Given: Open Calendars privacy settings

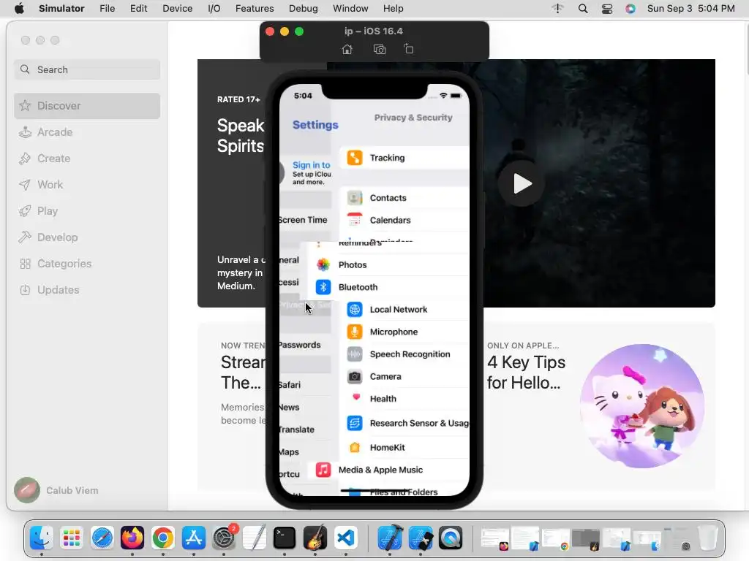Looking at the screenshot, I should [x=404, y=220].
